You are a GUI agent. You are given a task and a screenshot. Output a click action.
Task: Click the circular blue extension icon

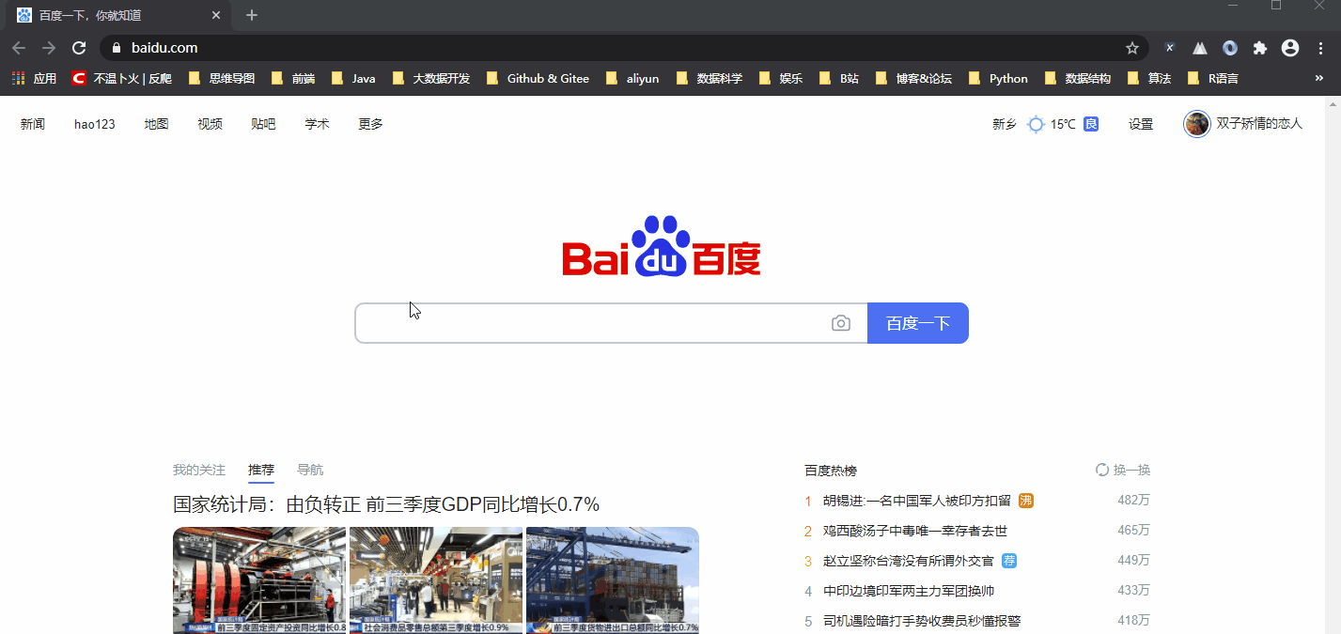(x=1230, y=48)
